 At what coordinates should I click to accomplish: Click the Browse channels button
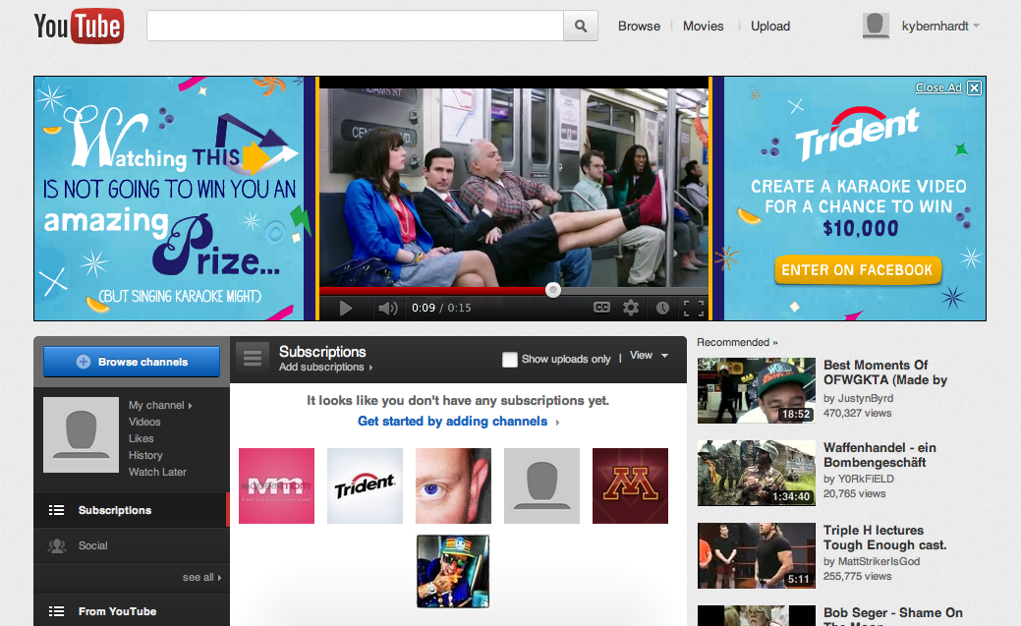132,362
